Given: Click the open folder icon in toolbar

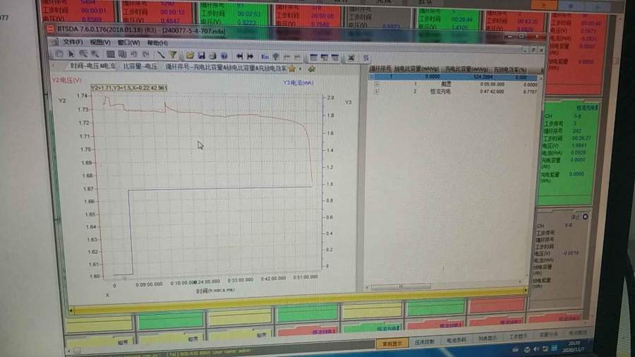Looking at the screenshot, I should (190, 55).
